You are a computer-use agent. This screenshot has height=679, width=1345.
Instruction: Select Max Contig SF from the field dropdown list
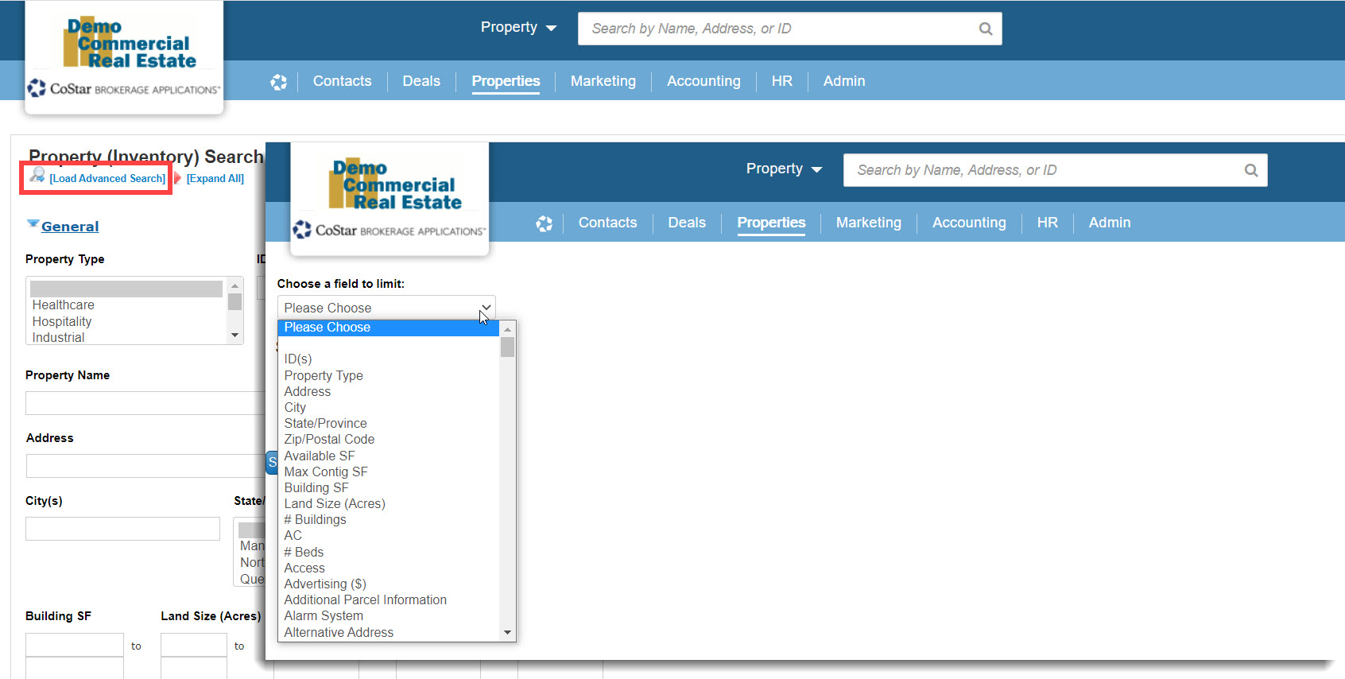(389, 472)
